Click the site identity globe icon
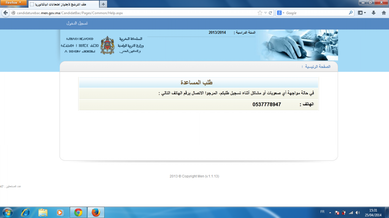This screenshot has height=218, width=389. (x=13, y=13)
